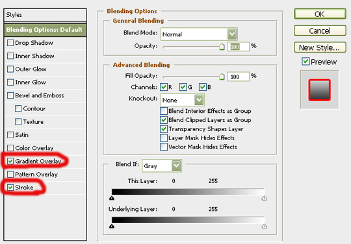This screenshot has height=244, width=351.
Task: Check the Texture sub-option box
Action: click(18, 122)
